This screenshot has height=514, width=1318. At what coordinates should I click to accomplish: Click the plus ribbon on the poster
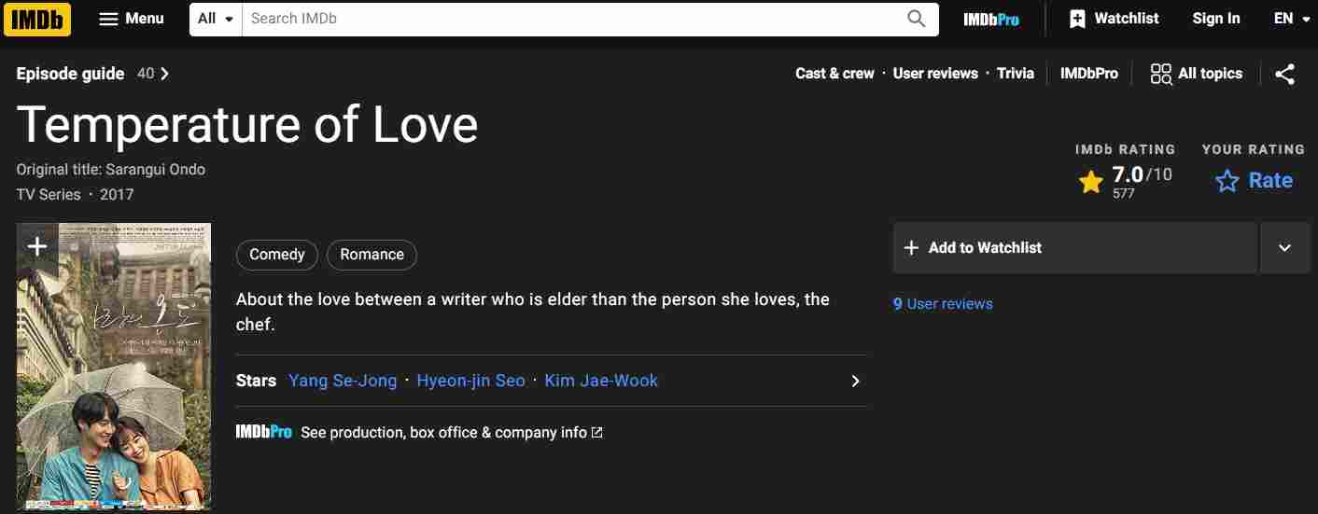(x=37, y=247)
